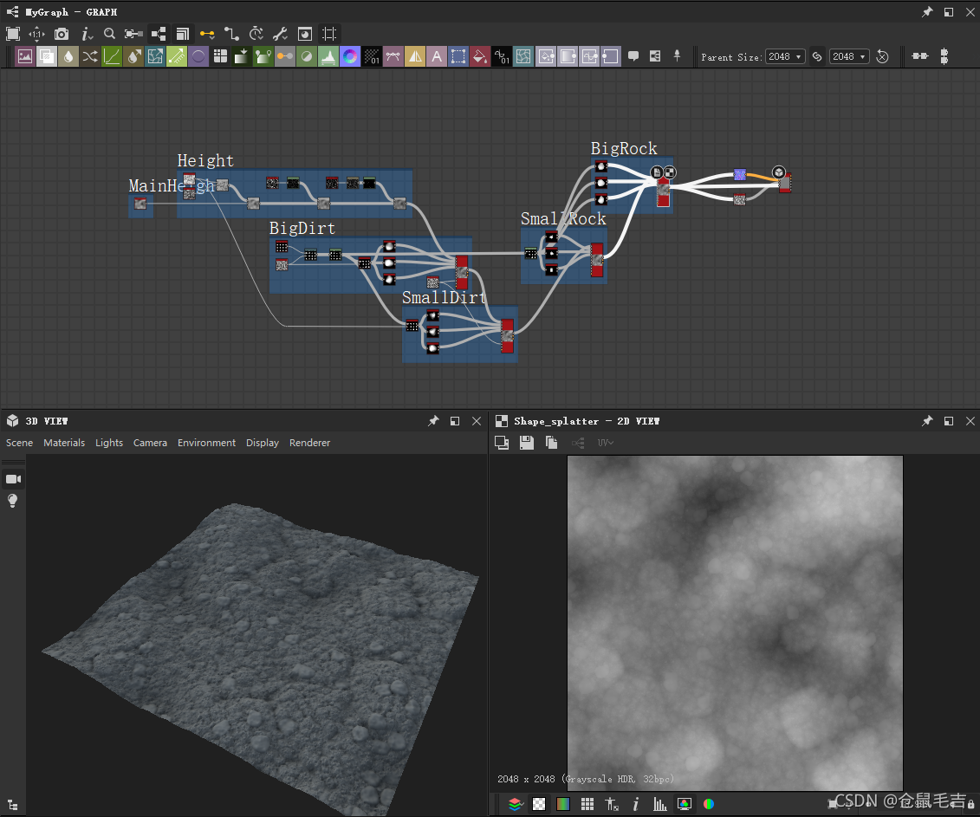Image resolution: width=980 pixels, height=817 pixels.
Task: Toggle transparency checkerboard in 2D view
Action: coord(539,804)
